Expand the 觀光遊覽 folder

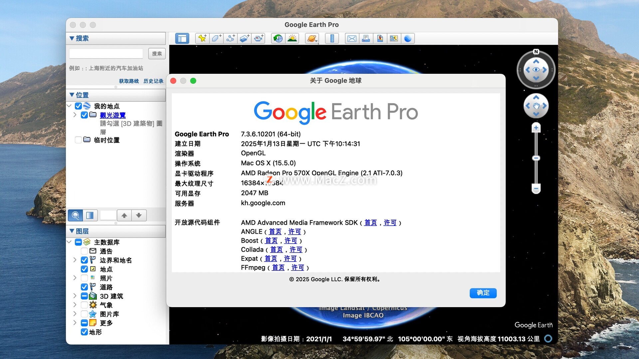click(75, 115)
